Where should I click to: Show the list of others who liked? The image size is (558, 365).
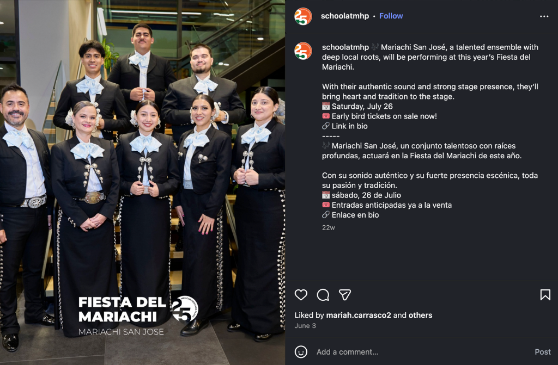pyautogui.click(x=420, y=315)
